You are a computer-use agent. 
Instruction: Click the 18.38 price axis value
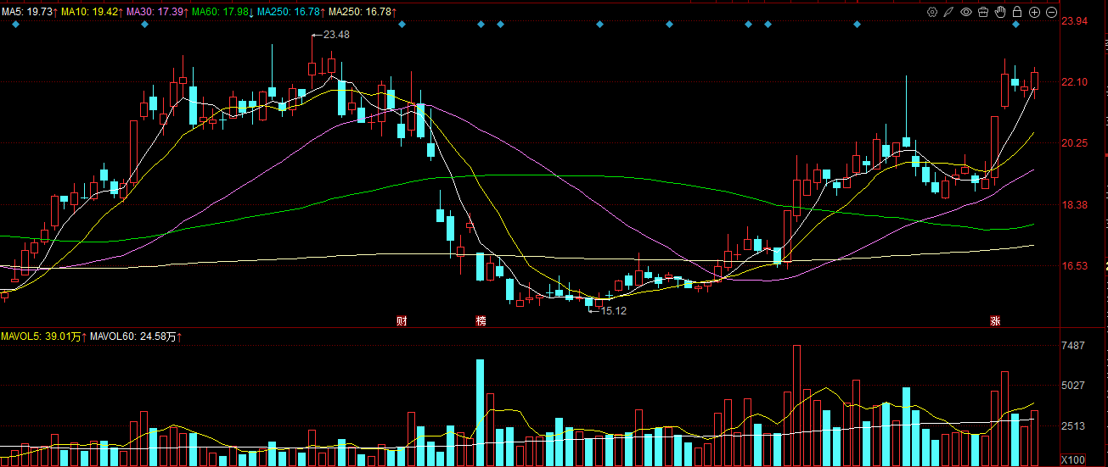click(x=1075, y=205)
